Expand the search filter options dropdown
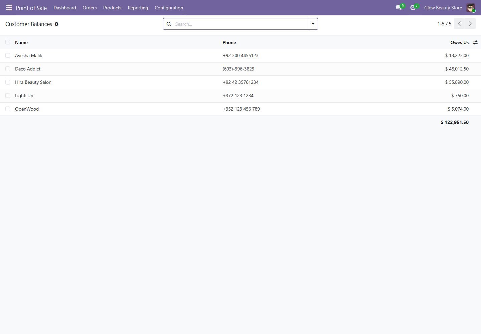481x334 pixels. tap(313, 24)
